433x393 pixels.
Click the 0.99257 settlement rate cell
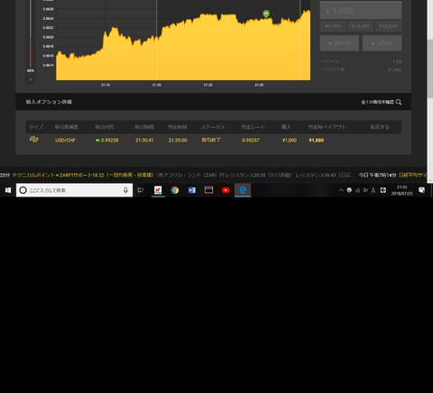tap(251, 141)
